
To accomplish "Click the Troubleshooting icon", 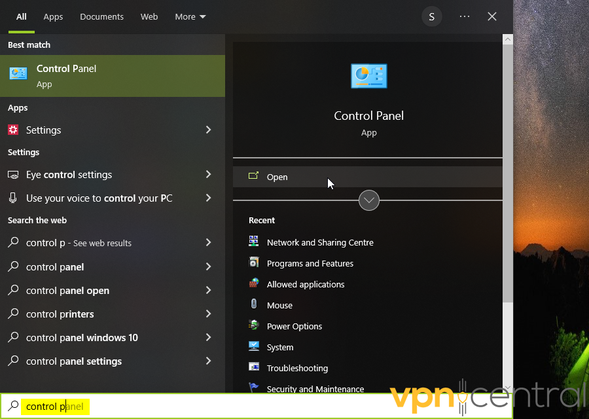I will [253, 367].
